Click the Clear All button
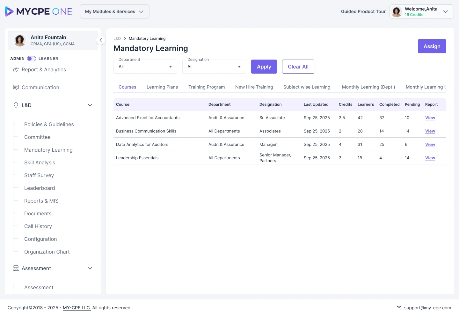 [x=298, y=67]
